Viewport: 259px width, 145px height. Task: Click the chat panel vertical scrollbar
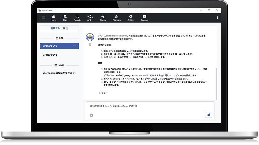pyautogui.click(x=216, y=84)
